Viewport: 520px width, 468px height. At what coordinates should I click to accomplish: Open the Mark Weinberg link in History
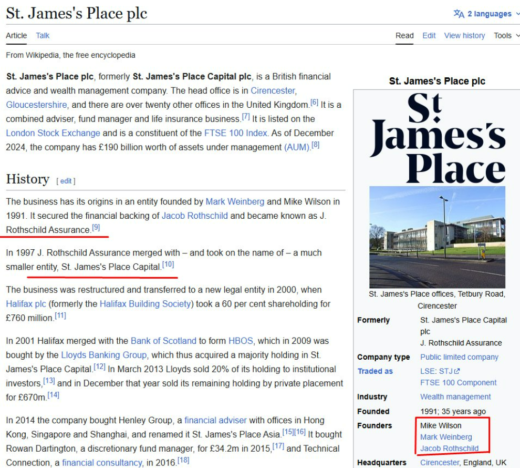pyautogui.click(x=235, y=201)
